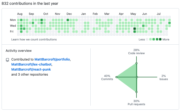The height and width of the screenshot is (111, 181).
Task: Click the '30% Pull requests' chart label
Action: (x=136, y=103)
